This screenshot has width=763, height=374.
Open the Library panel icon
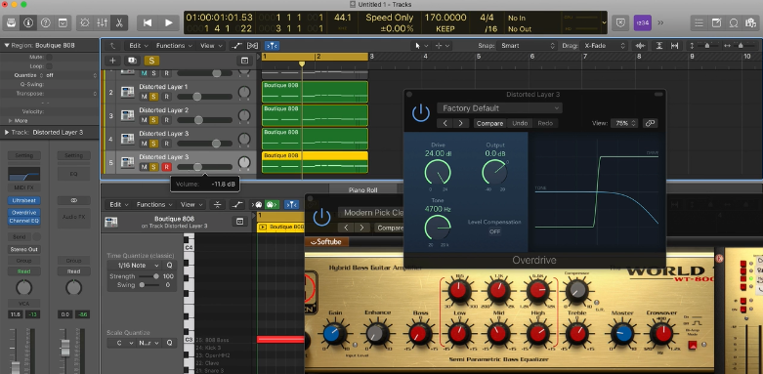tap(11, 22)
